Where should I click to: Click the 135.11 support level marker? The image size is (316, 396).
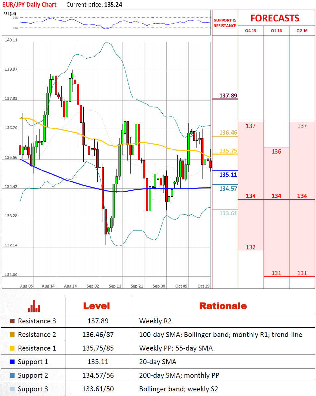pyautogui.click(x=228, y=175)
